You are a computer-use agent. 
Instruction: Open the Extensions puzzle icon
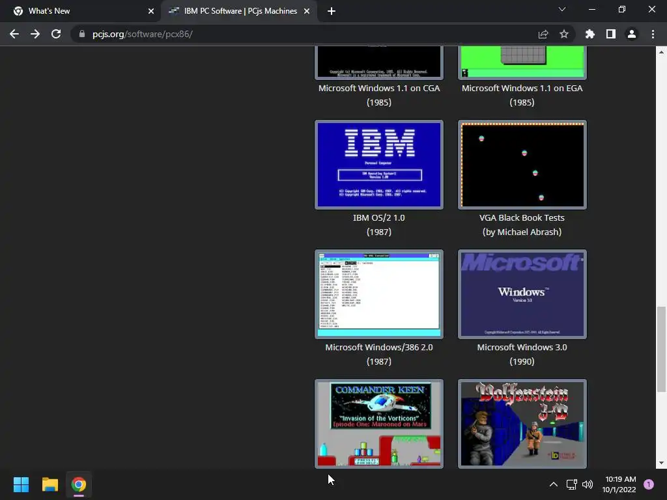(x=590, y=34)
